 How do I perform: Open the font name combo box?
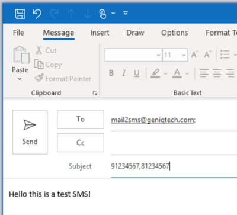click(x=133, y=55)
